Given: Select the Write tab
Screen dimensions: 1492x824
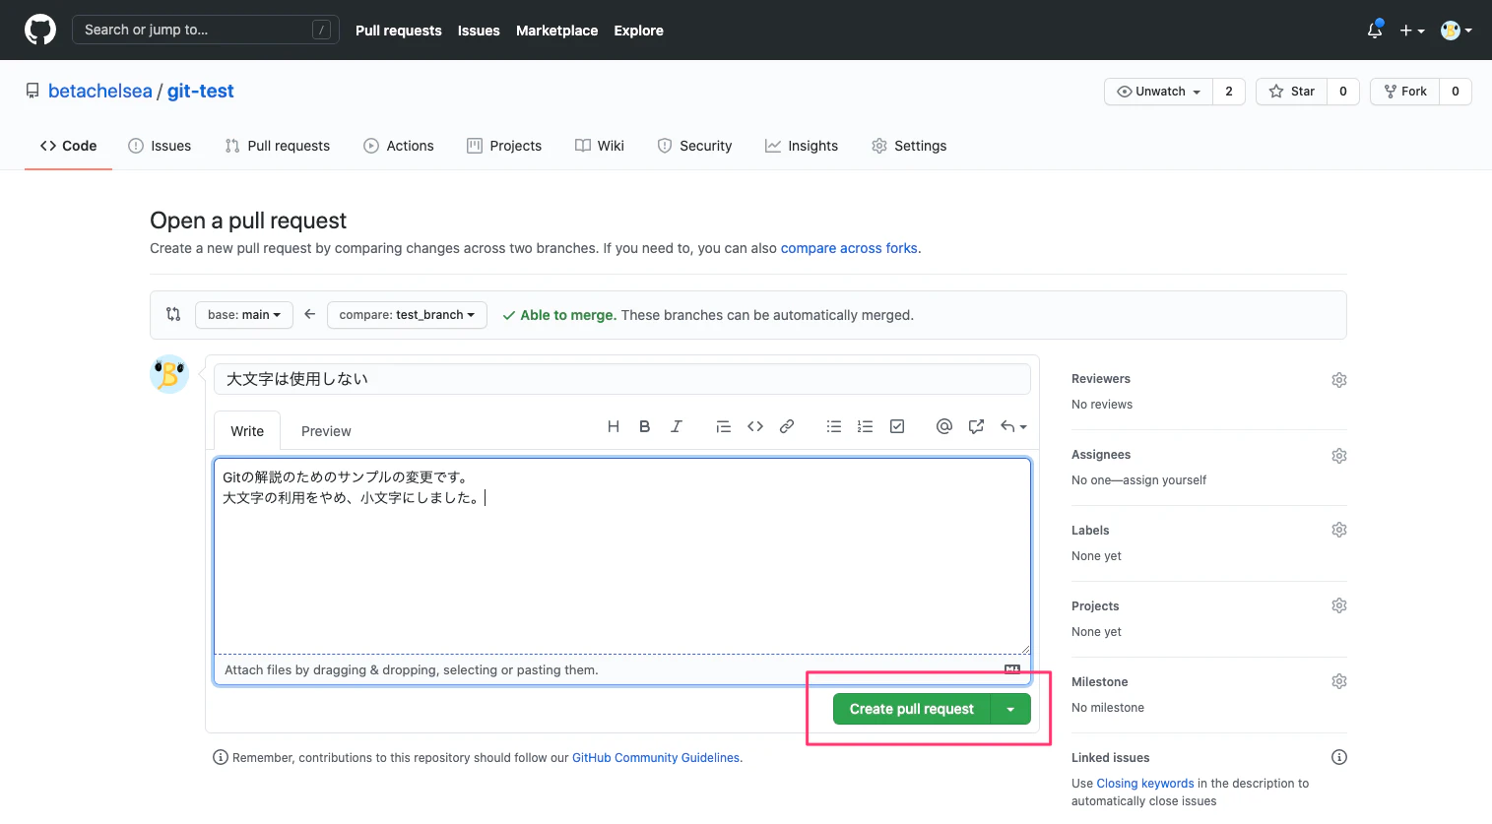Looking at the screenshot, I should point(247,431).
